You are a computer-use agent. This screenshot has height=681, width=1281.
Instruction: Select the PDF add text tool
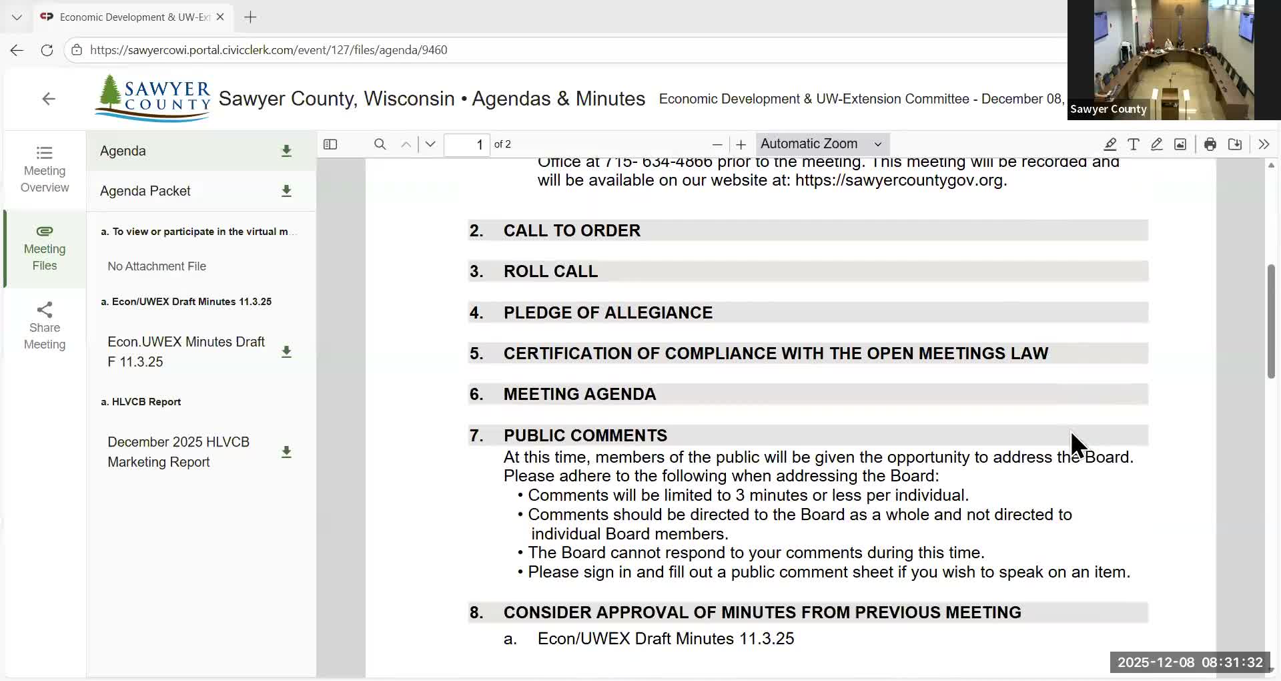coord(1134,144)
